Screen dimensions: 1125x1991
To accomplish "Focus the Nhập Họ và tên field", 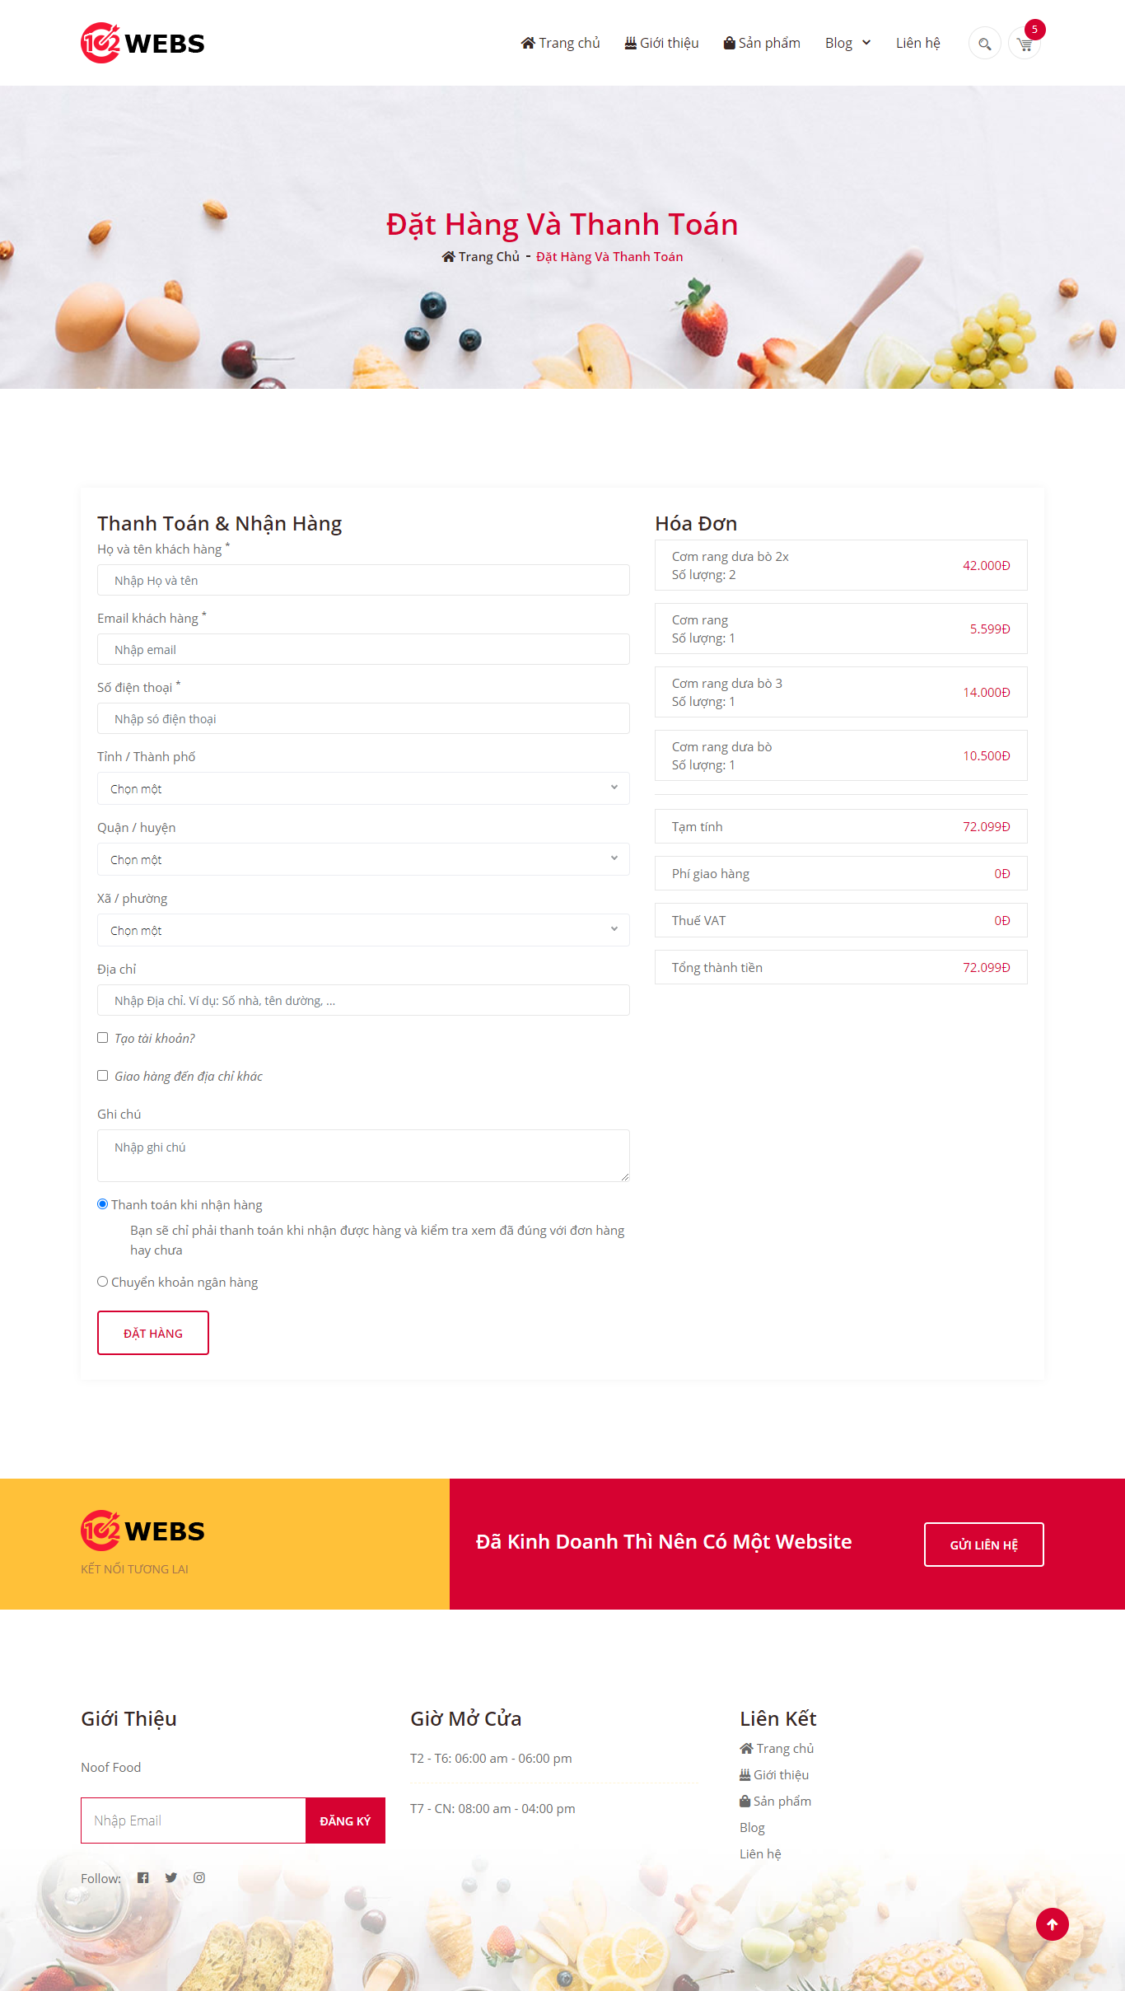I will (363, 580).
